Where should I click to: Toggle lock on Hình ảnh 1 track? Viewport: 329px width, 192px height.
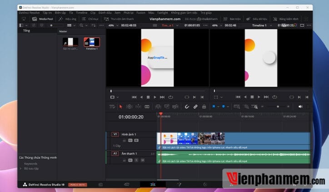124,140
